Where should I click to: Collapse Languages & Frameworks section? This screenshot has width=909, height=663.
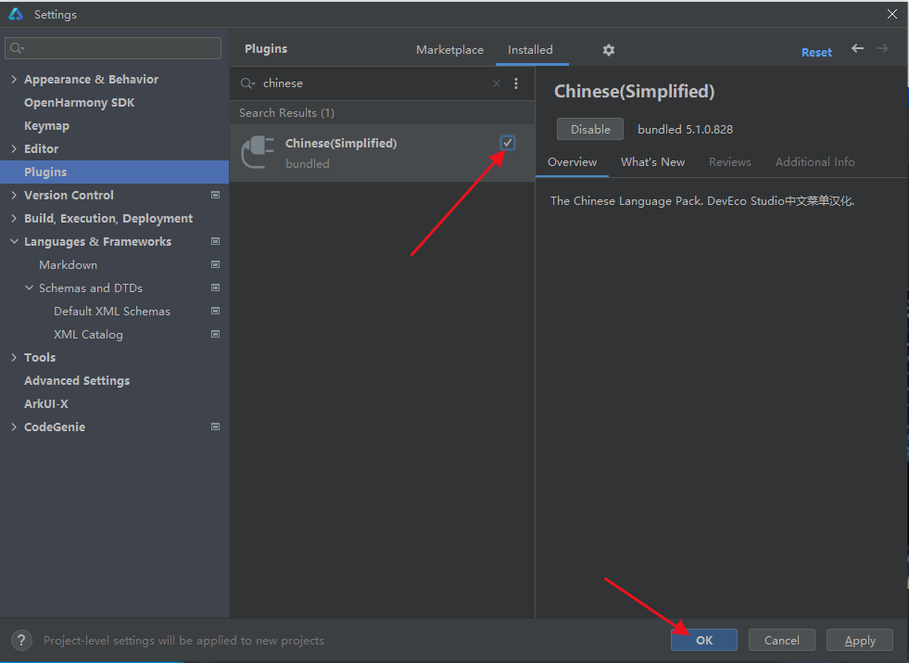(x=14, y=242)
